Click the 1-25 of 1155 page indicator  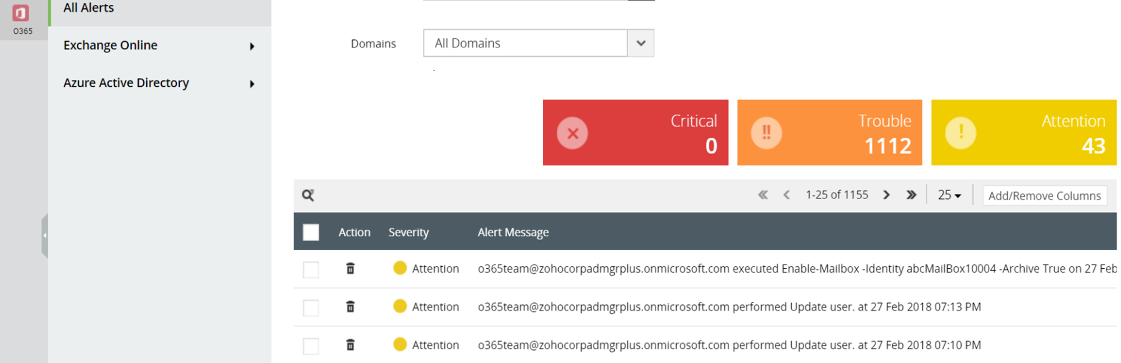(837, 195)
